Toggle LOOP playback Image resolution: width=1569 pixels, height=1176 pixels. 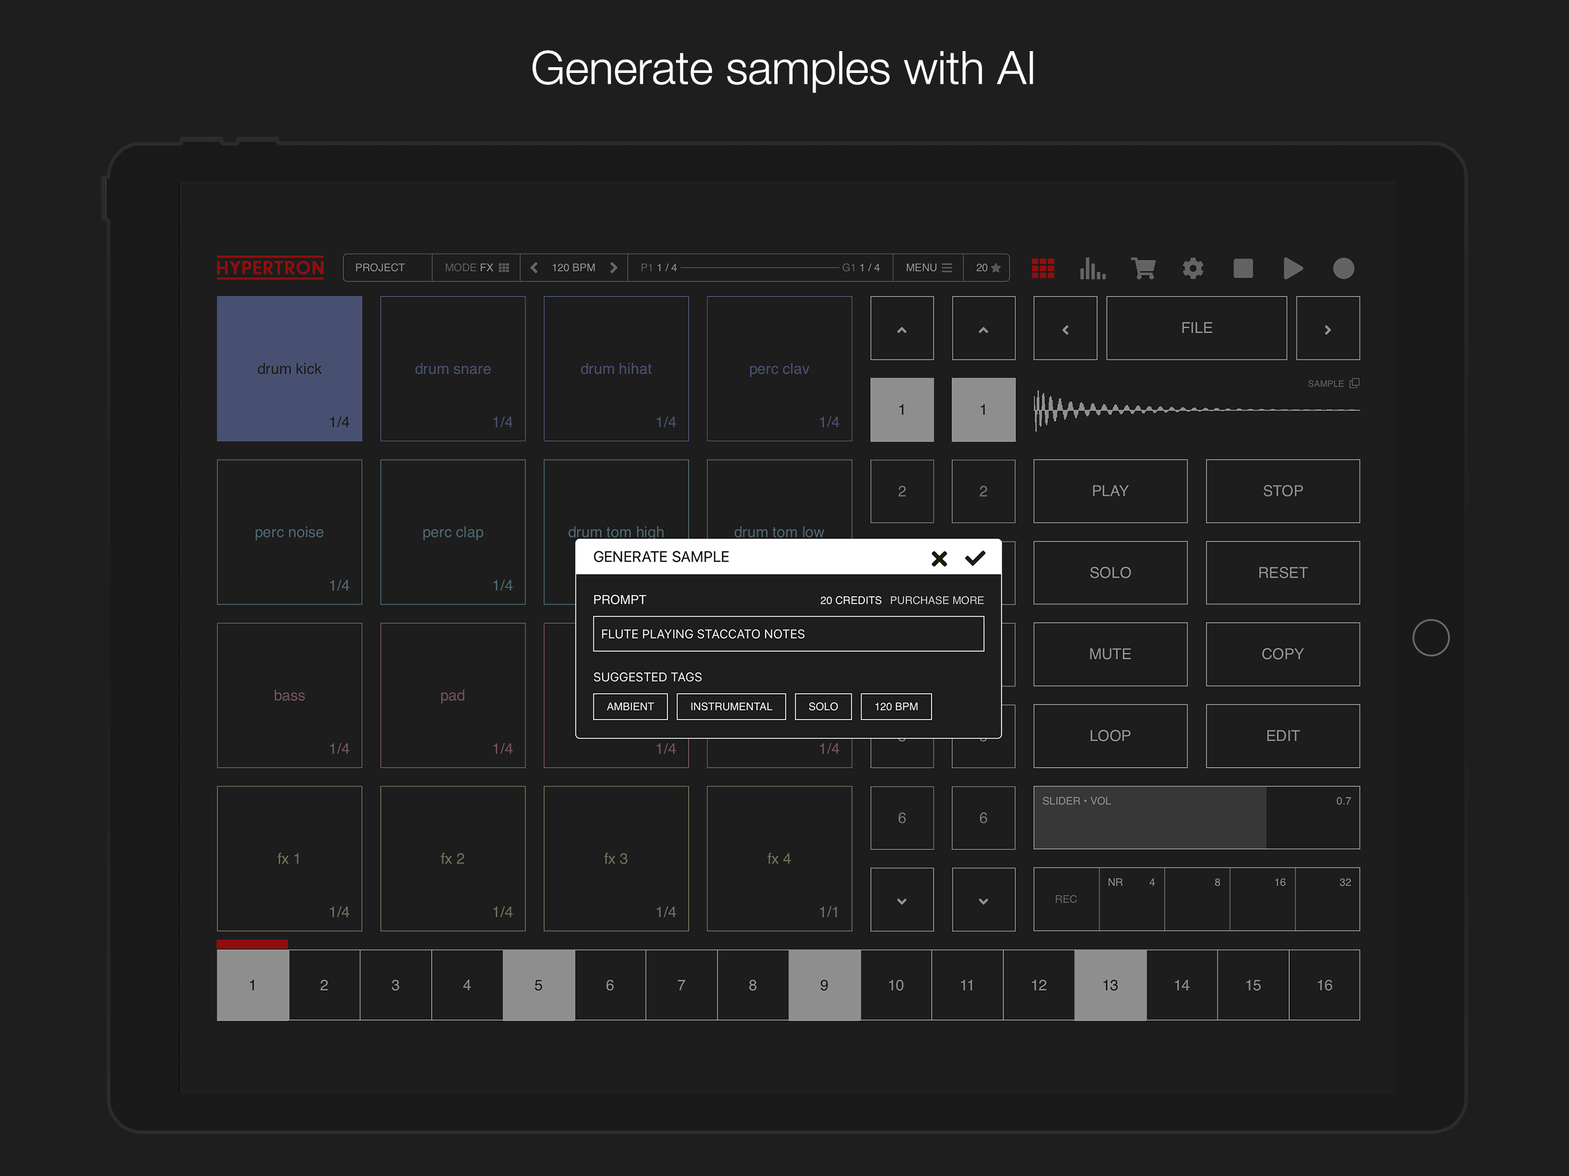tap(1110, 736)
